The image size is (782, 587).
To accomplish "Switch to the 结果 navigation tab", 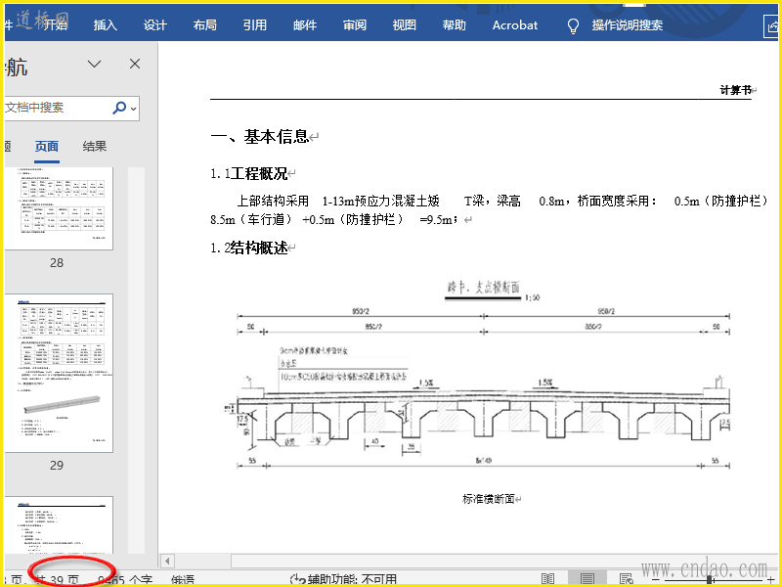I will (95, 146).
